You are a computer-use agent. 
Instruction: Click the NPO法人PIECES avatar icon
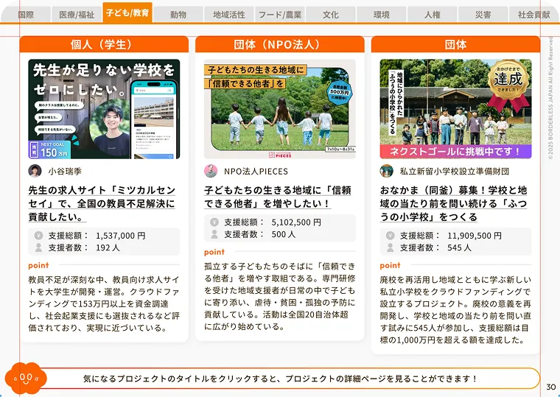pos(211,171)
